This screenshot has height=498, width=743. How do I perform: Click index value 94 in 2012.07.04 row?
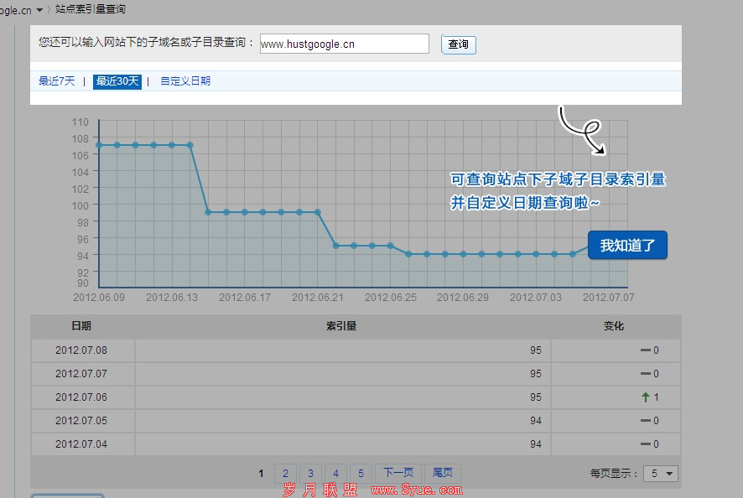536,444
